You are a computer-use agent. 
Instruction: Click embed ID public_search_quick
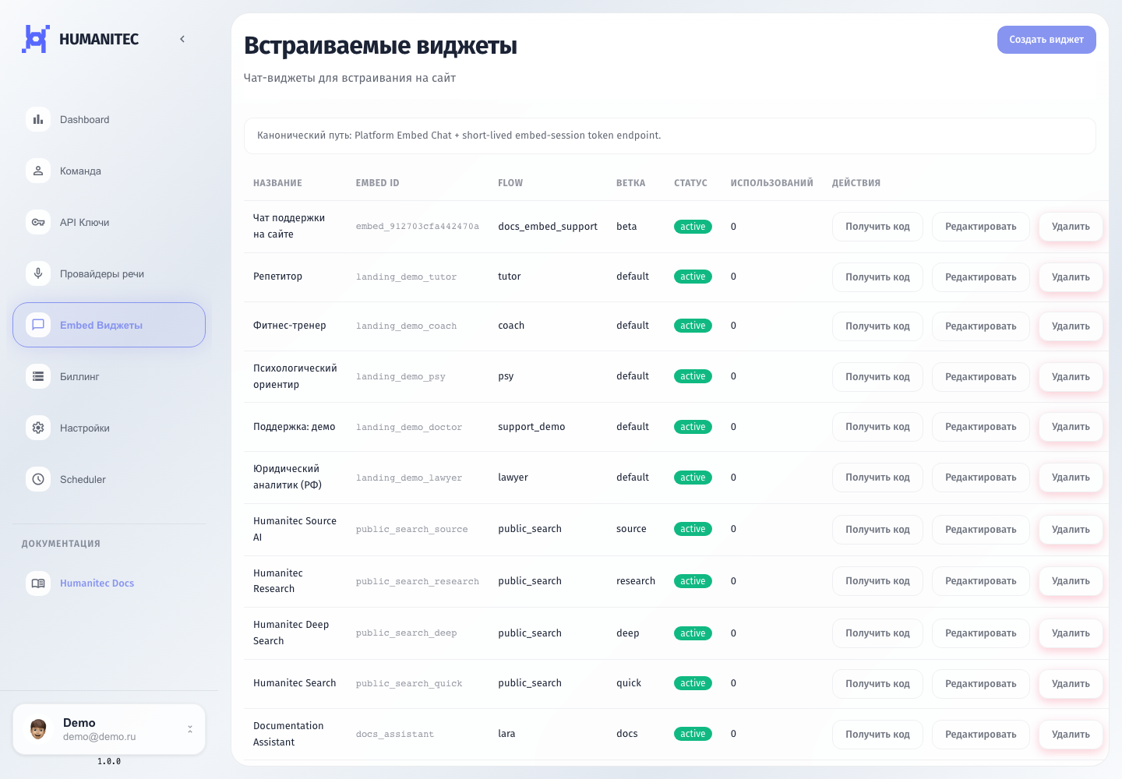point(409,684)
